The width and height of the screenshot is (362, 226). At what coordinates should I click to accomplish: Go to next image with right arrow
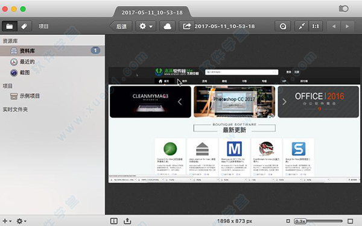coord(348,27)
